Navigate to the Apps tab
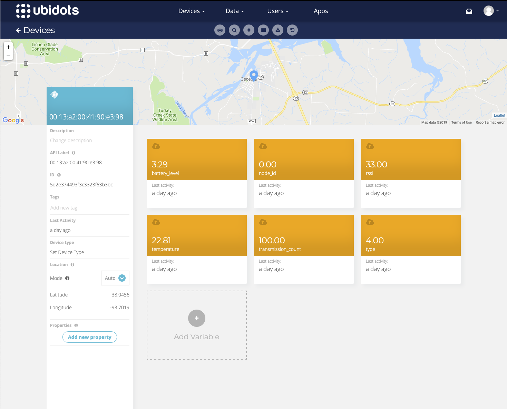 321,11
